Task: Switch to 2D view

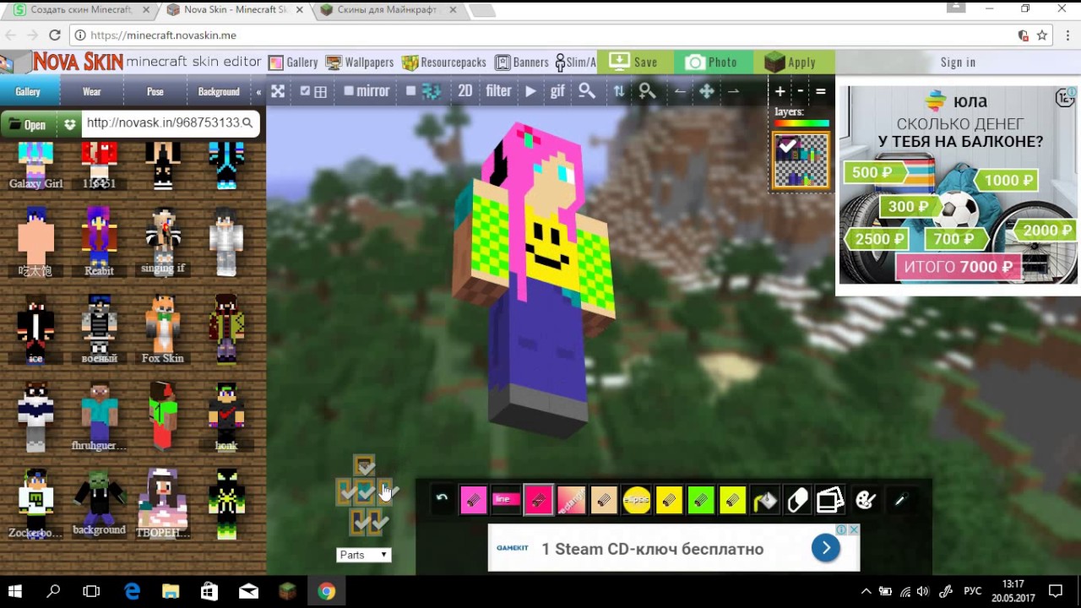Action: click(465, 91)
